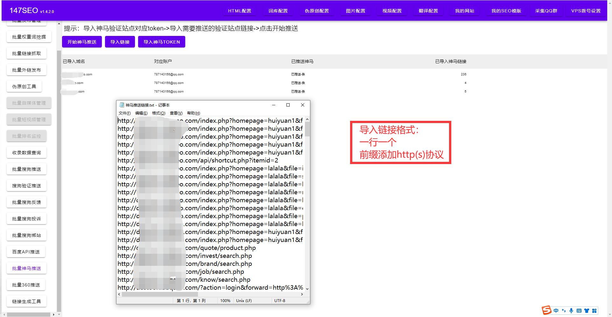612x317 pixels.
Task: Select 批量搜狗推送 in sidebar
Action: (x=26, y=169)
